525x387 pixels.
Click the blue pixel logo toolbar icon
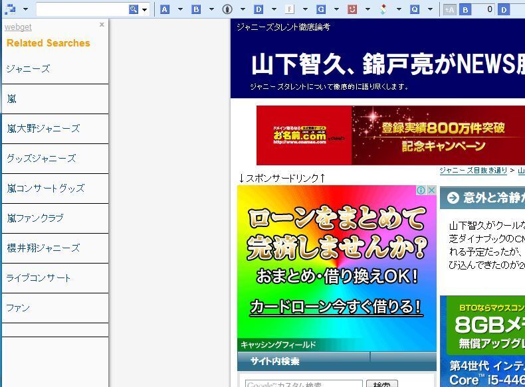(x=10, y=9)
